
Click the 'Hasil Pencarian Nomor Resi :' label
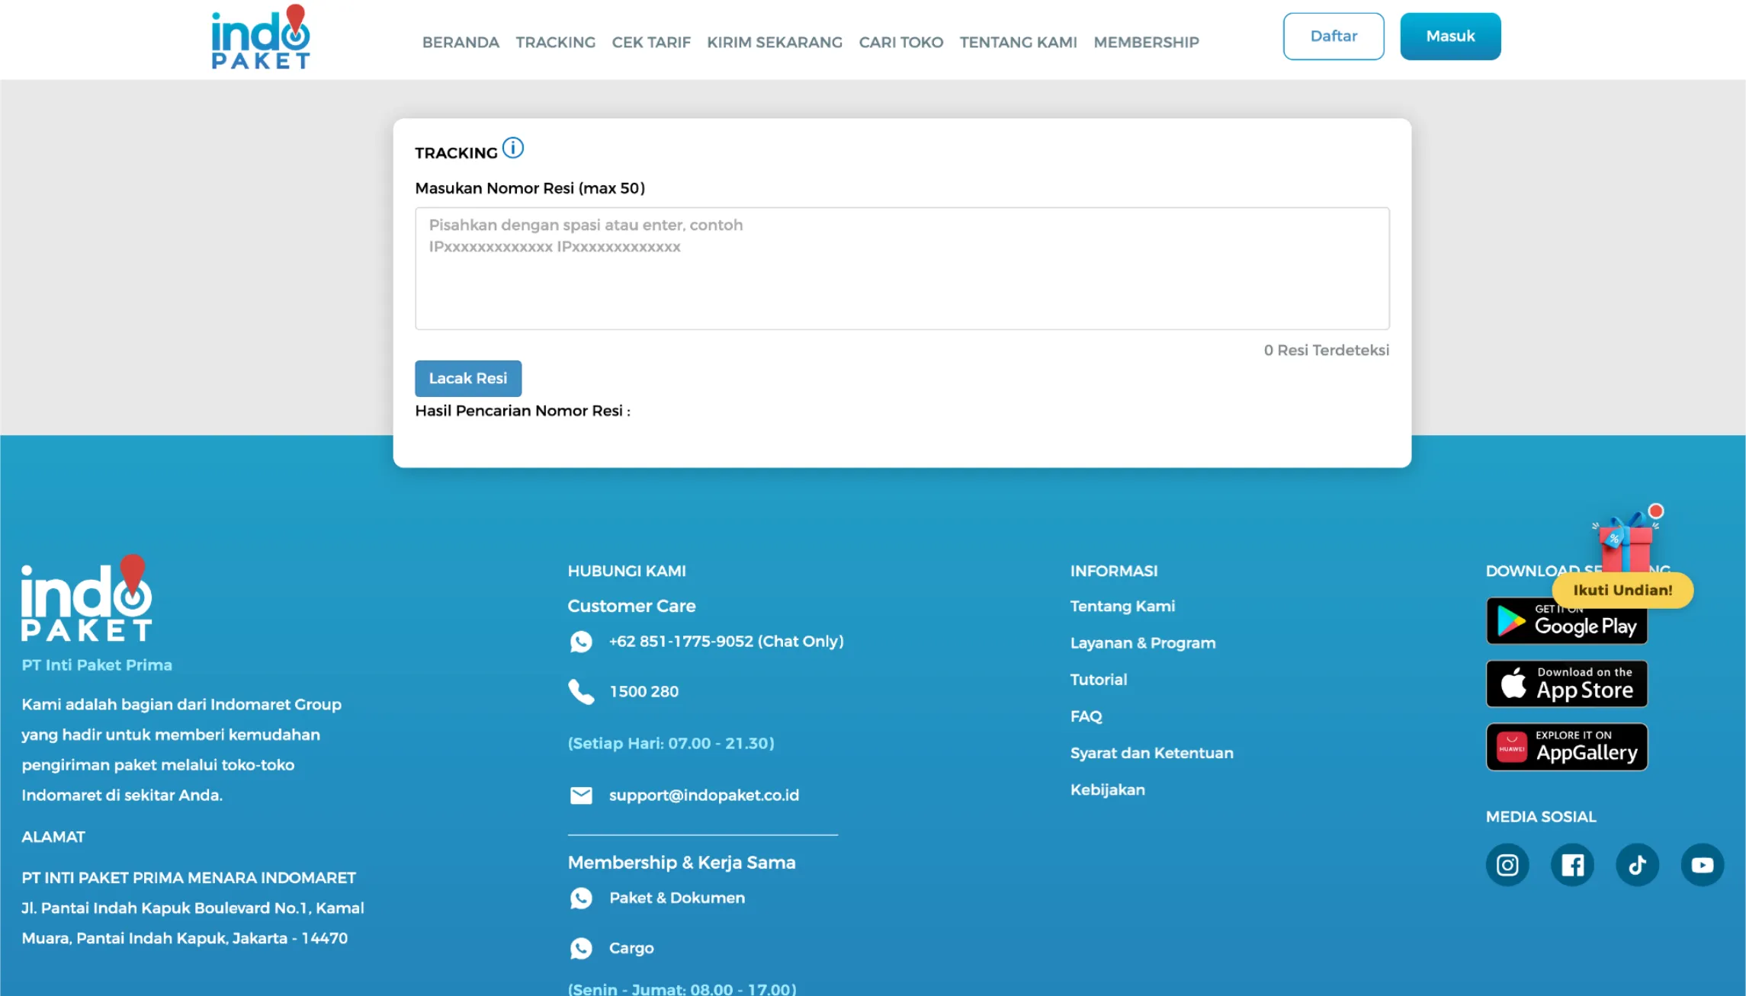coord(522,412)
